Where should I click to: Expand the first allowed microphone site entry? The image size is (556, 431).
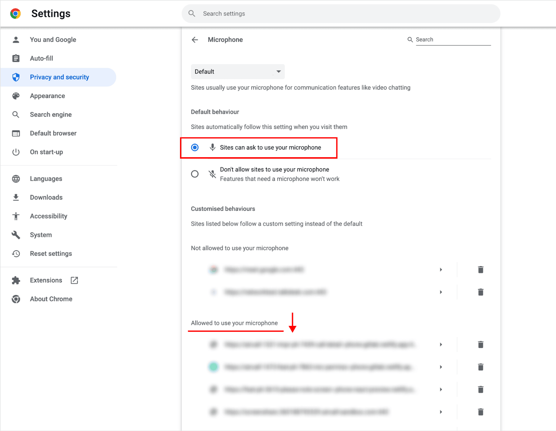(441, 344)
